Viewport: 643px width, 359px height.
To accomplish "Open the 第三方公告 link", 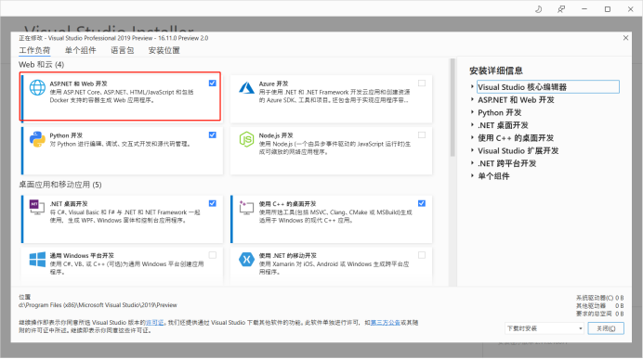I will [x=385, y=323].
